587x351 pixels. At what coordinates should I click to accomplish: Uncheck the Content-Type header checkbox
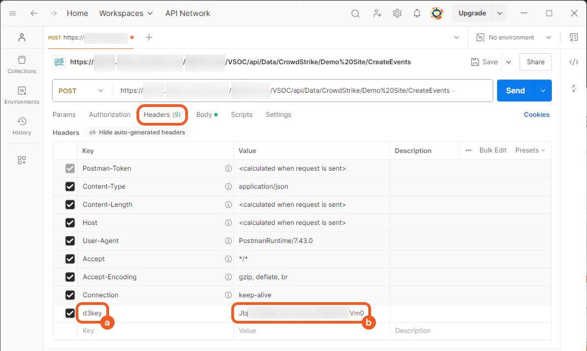[70, 186]
